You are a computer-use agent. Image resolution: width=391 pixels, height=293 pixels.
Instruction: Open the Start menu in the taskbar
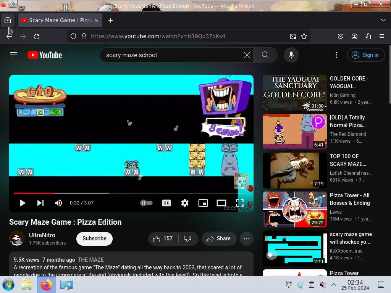[8, 285]
